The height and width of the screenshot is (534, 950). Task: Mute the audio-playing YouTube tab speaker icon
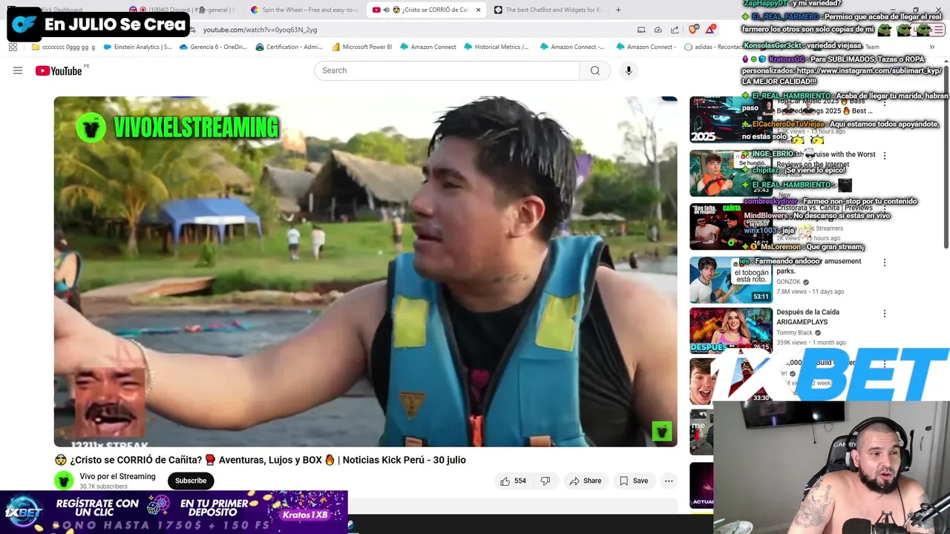coord(387,10)
